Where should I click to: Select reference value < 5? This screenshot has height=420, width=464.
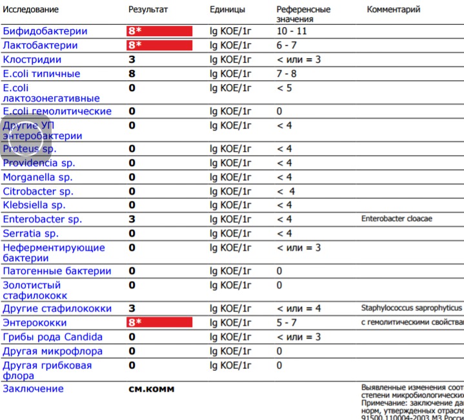click(284, 88)
